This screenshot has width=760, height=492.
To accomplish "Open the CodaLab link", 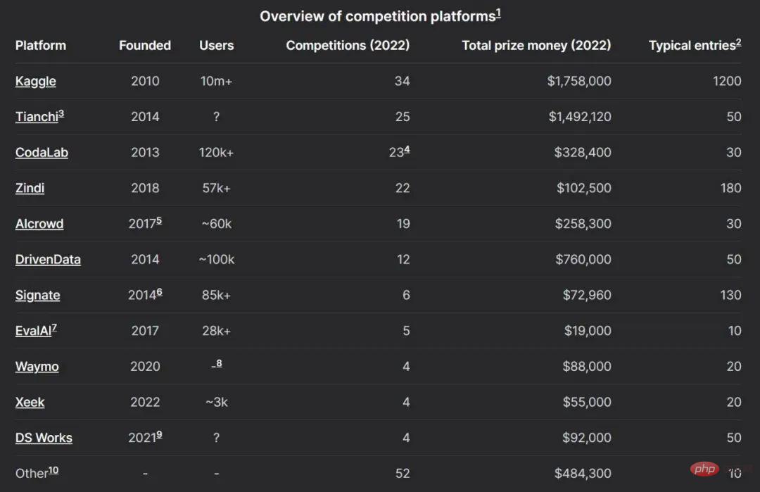I will (42, 153).
